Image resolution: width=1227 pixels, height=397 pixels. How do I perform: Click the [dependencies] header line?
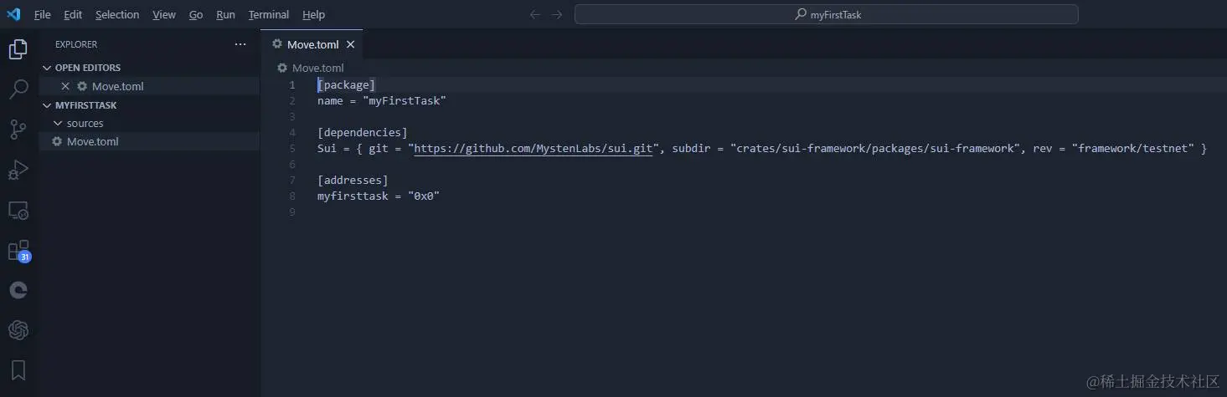point(362,132)
